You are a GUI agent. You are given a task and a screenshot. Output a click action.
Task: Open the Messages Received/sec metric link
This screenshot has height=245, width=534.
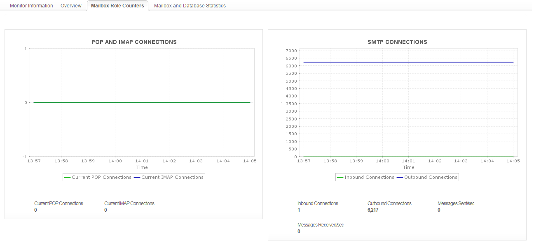(x=321, y=224)
